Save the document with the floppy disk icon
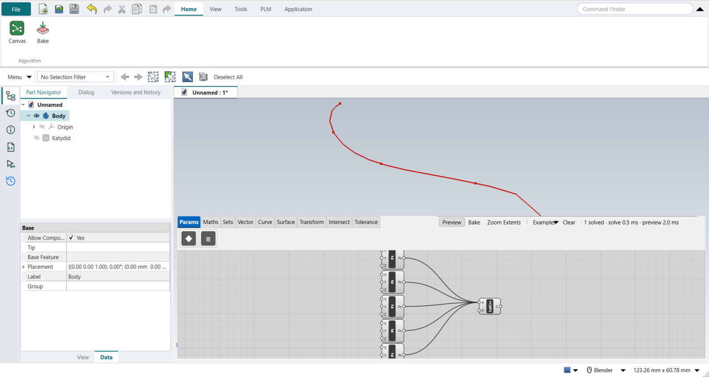 click(74, 9)
